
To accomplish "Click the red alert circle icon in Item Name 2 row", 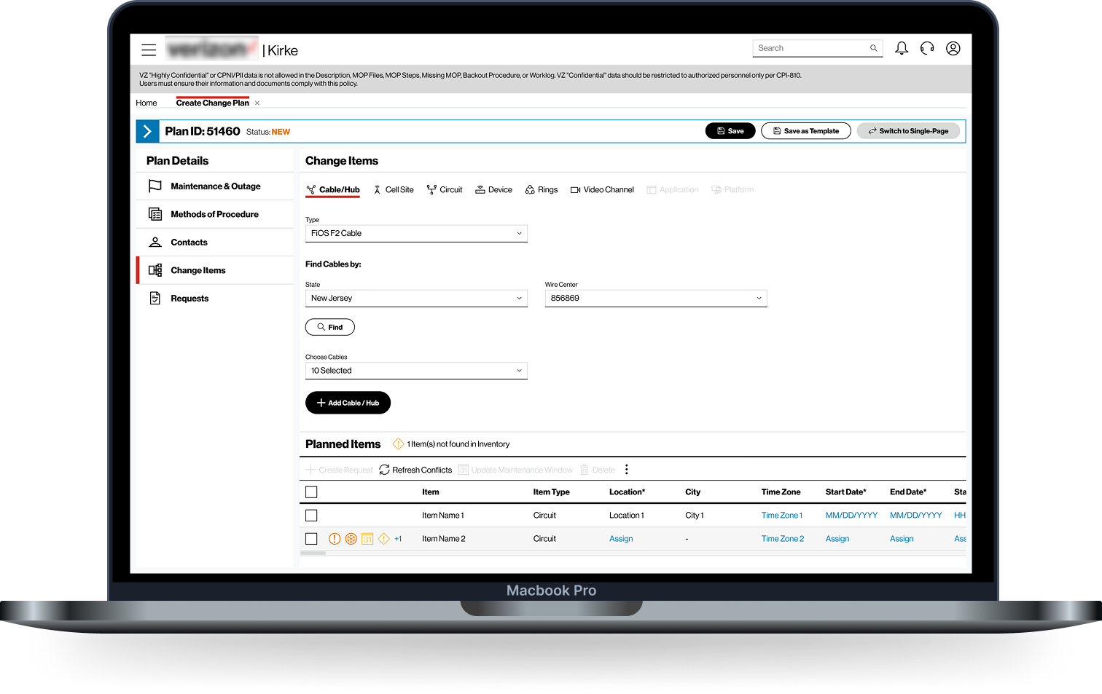I will click(x=335, y=539).
